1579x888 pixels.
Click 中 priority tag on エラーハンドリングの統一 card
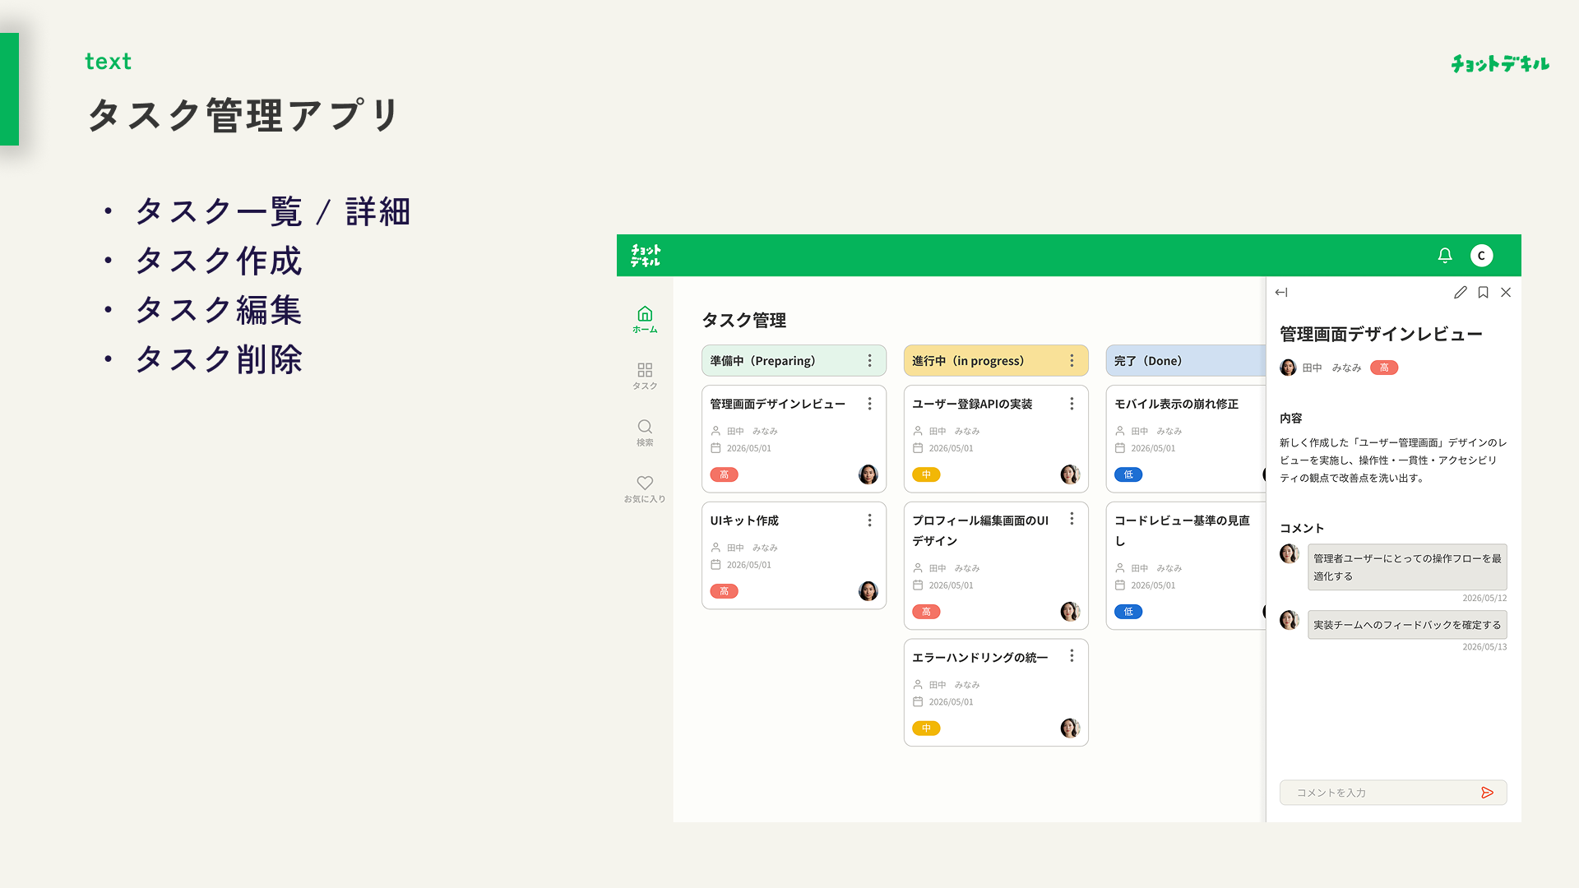click(x=926, y=728)
